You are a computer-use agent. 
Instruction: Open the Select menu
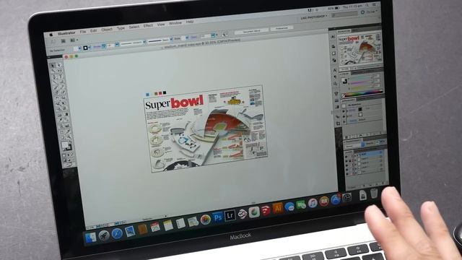coord(134,27)
